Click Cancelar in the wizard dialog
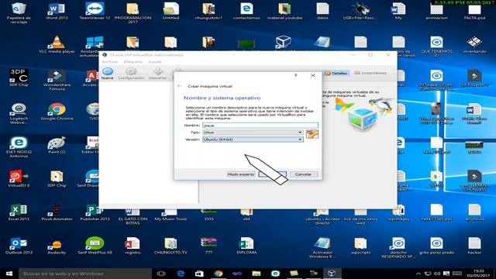 click(x=303, y=174)
